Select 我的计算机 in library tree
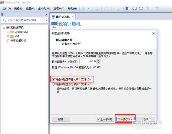Image resolution: width=172 pixels, height=134 pixels. [17, 28]
